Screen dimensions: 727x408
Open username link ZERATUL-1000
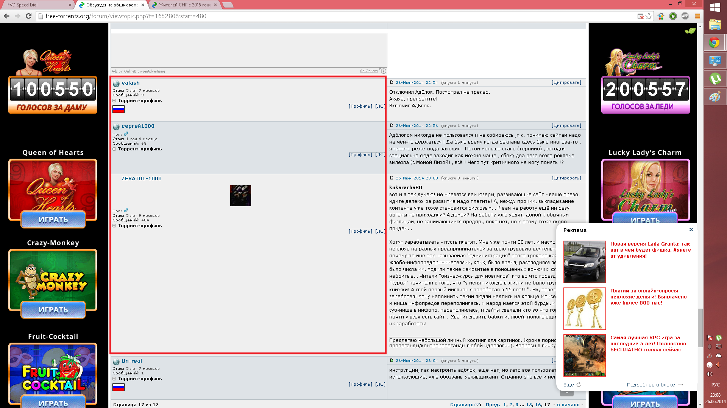142,179
